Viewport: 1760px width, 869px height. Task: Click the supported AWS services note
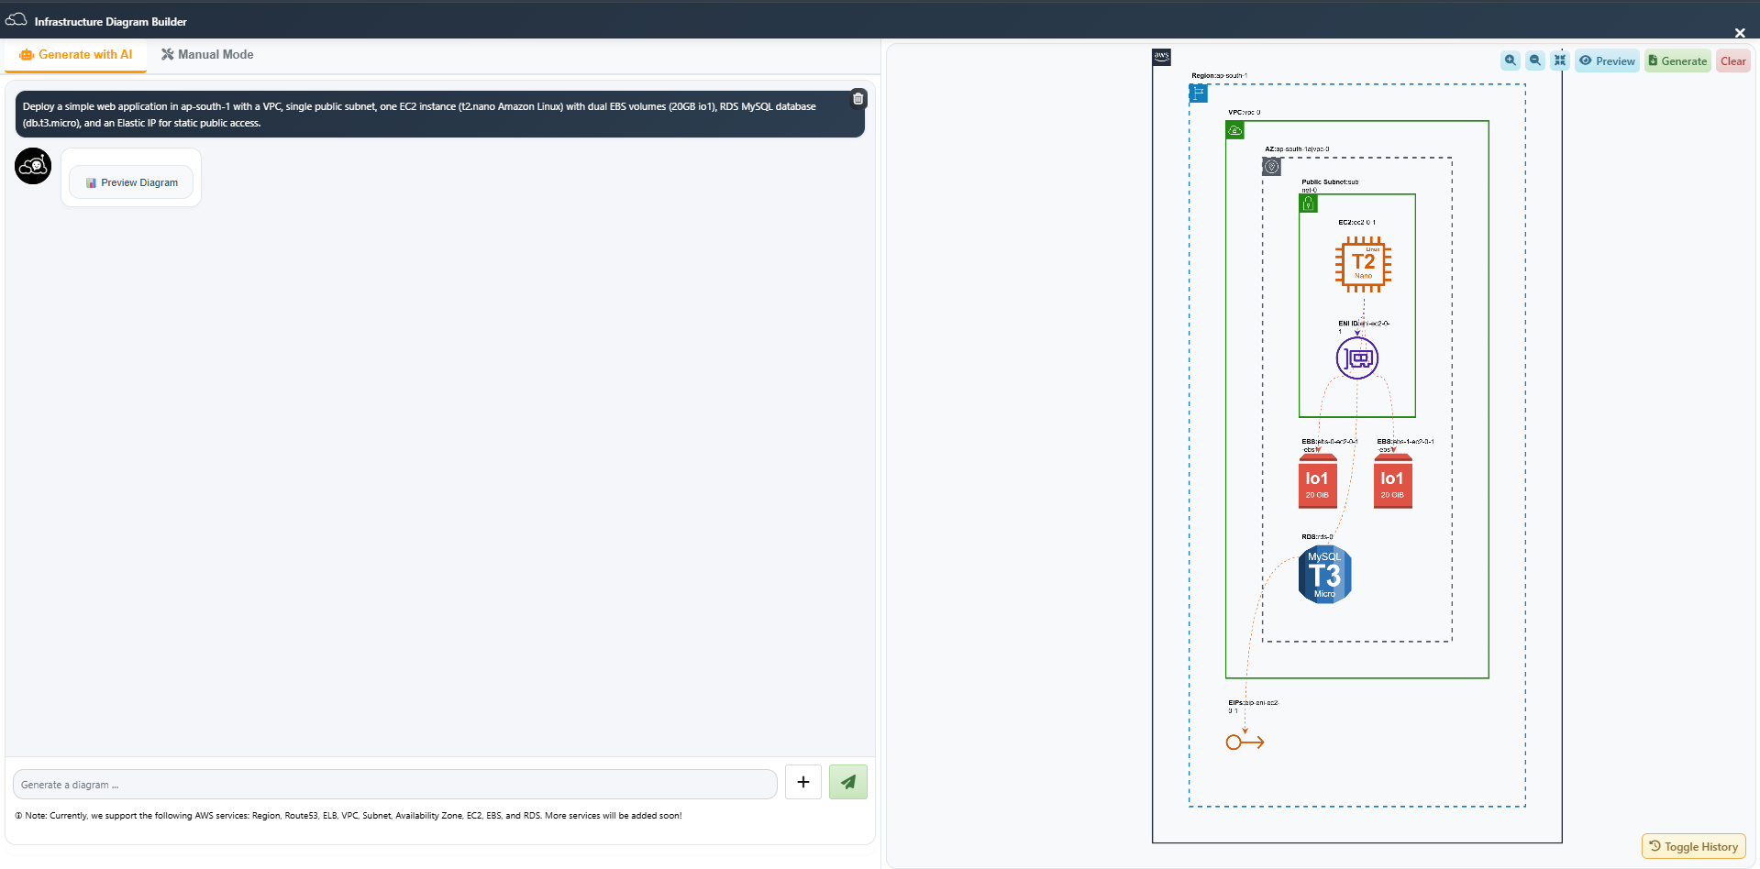coord(349,816)
